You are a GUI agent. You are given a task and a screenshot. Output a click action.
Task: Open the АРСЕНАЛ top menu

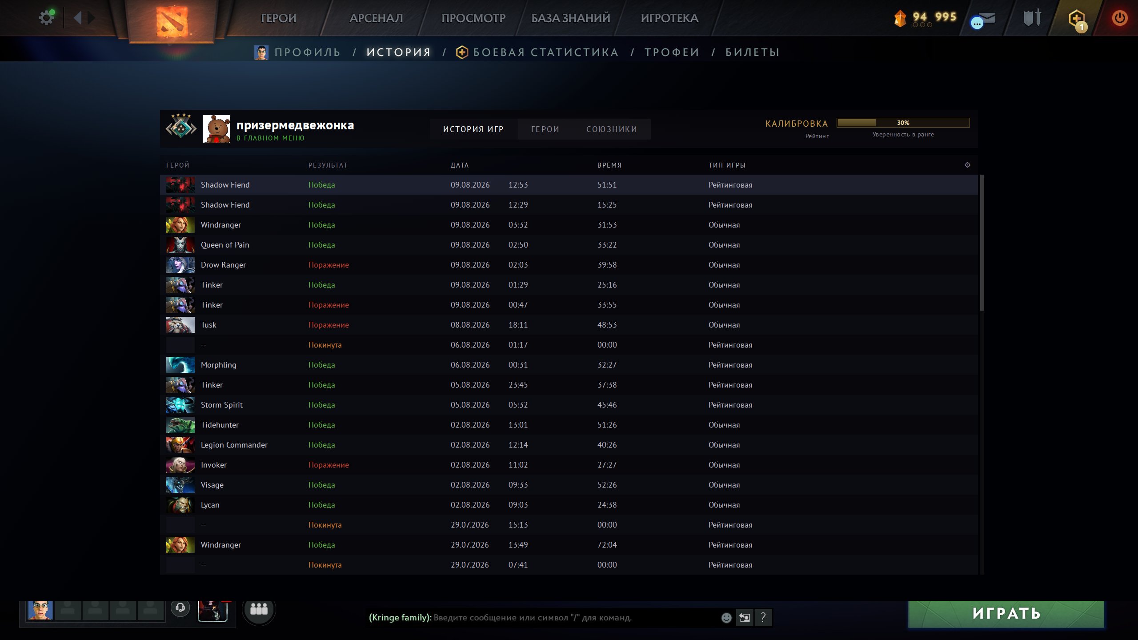point(376,18)
